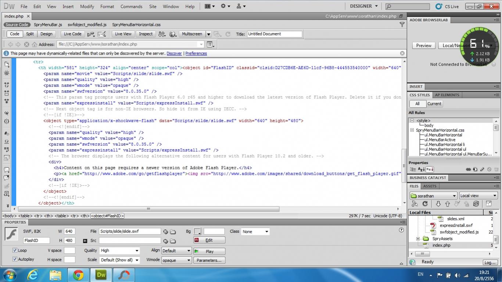Screen dimensions: 502x282
Task: Open the Site icon menu in menu bar
Action: [241, 6]
